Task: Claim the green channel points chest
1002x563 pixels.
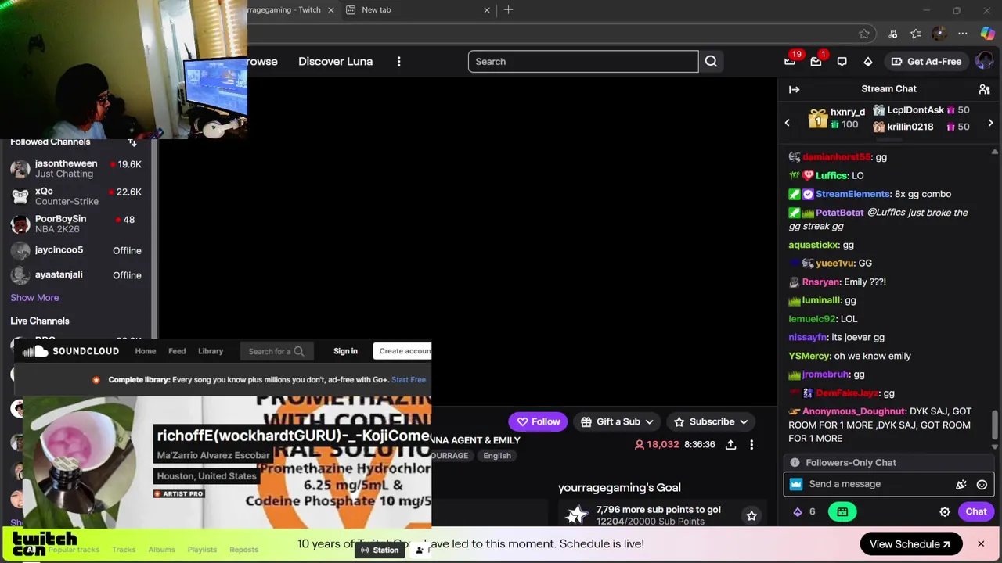Action: click(x=842, y=512)
